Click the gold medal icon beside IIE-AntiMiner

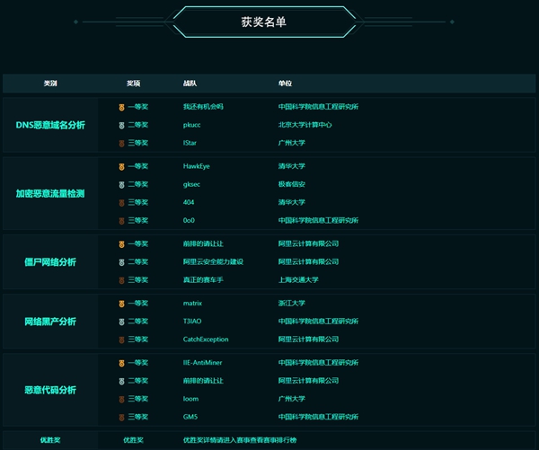(122, 363)
